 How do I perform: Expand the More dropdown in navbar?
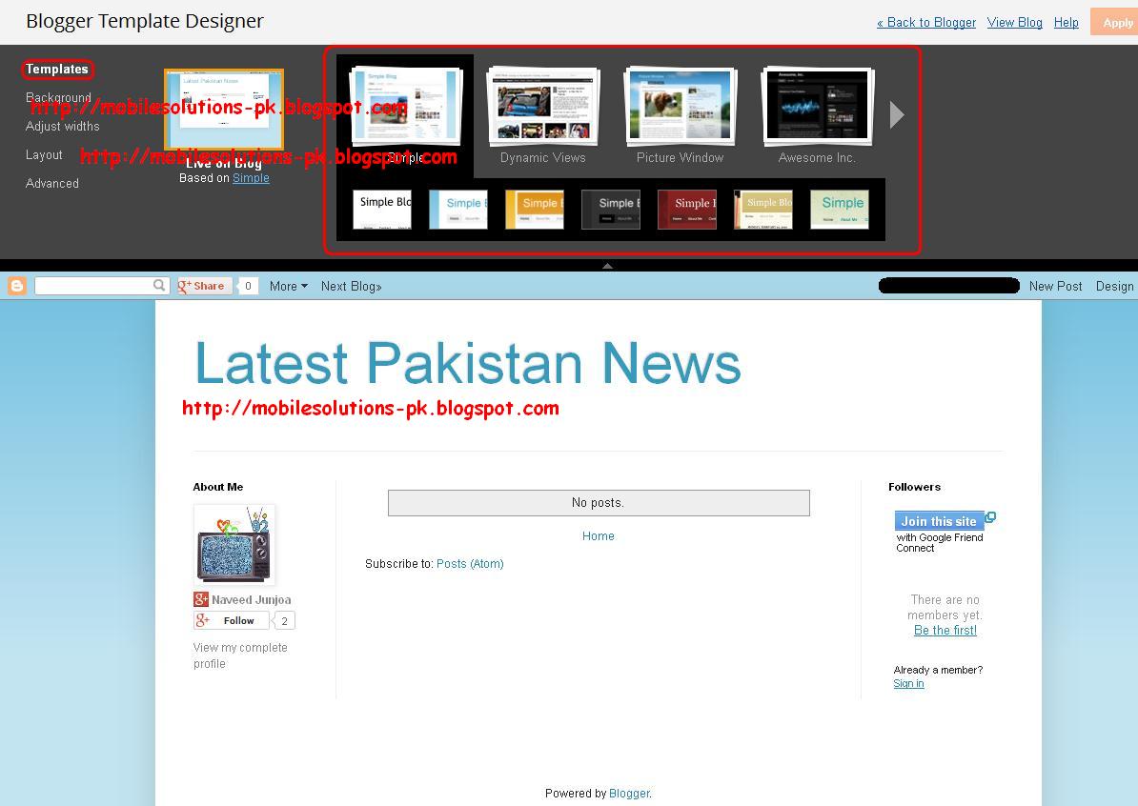pos(288,287)
